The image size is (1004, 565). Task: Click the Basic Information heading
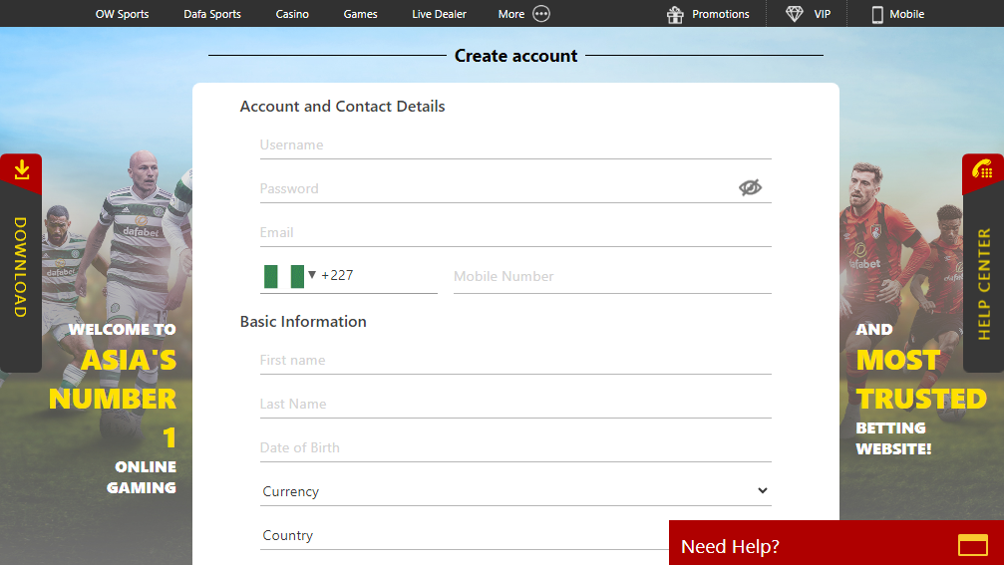point(303,321)
